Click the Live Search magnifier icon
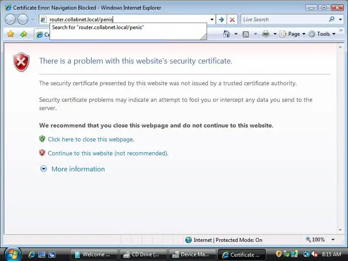 coord(332,19)
